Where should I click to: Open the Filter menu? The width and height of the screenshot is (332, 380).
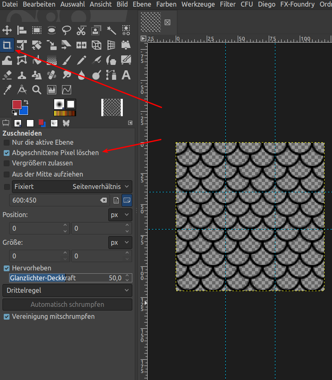[x=228, y=4]
